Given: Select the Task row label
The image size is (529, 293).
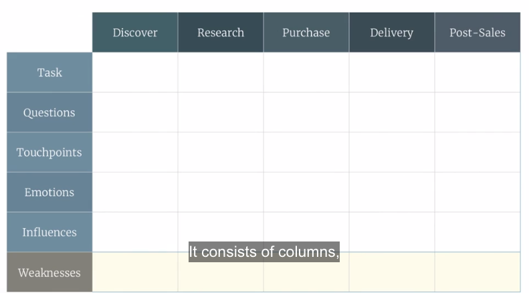Looking at the screenshot, I should coord(49,72).
